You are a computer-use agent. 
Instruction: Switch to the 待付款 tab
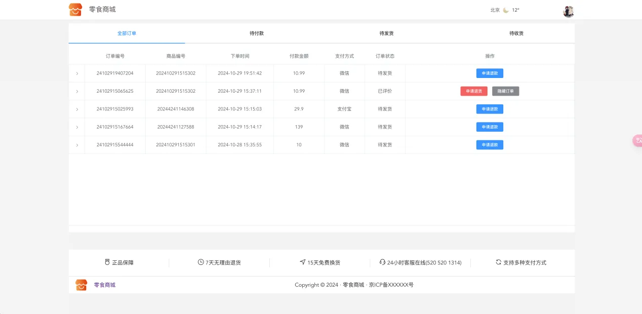257,33
